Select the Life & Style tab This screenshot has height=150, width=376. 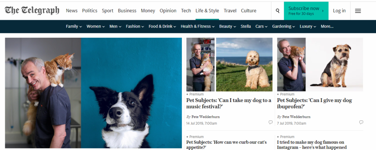point(207,11)
